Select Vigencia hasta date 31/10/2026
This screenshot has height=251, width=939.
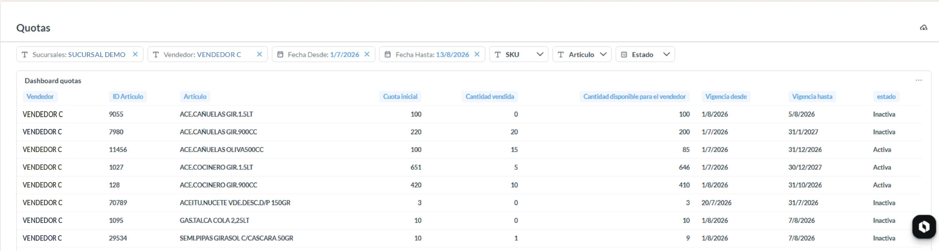(805, 185)
